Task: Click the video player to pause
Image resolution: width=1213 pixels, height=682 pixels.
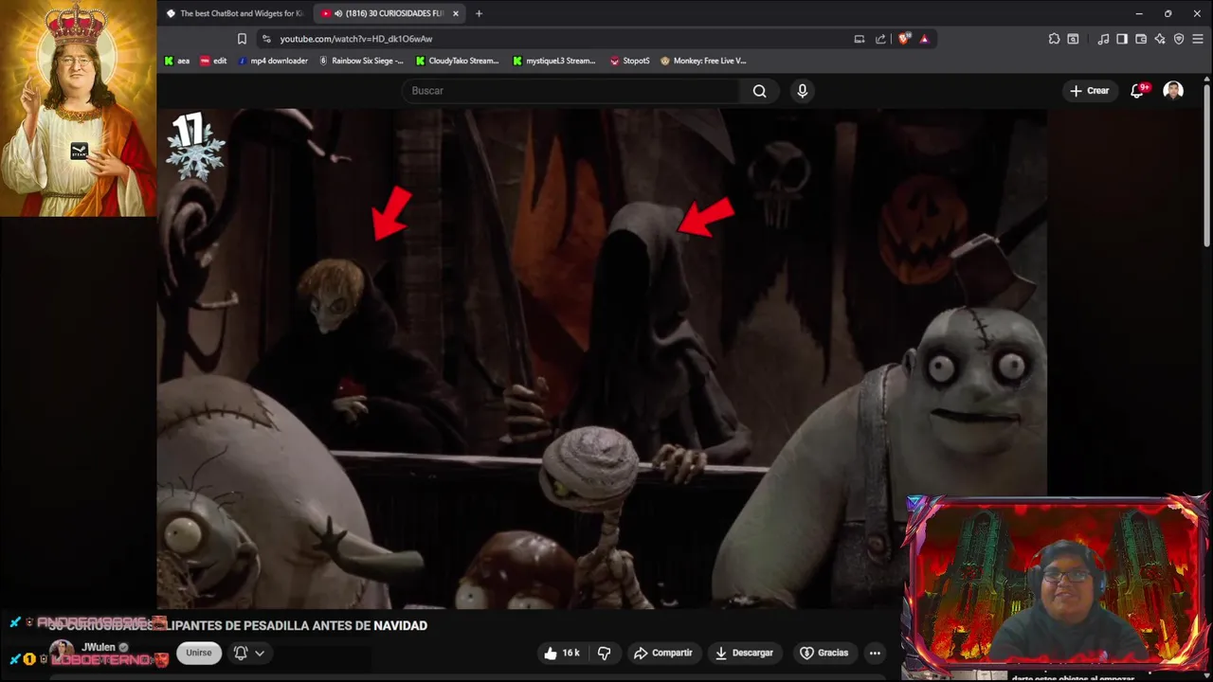Action: click(x=602, y=360)
